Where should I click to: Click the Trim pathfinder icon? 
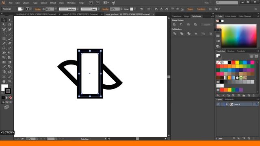(x=182, y=34)
